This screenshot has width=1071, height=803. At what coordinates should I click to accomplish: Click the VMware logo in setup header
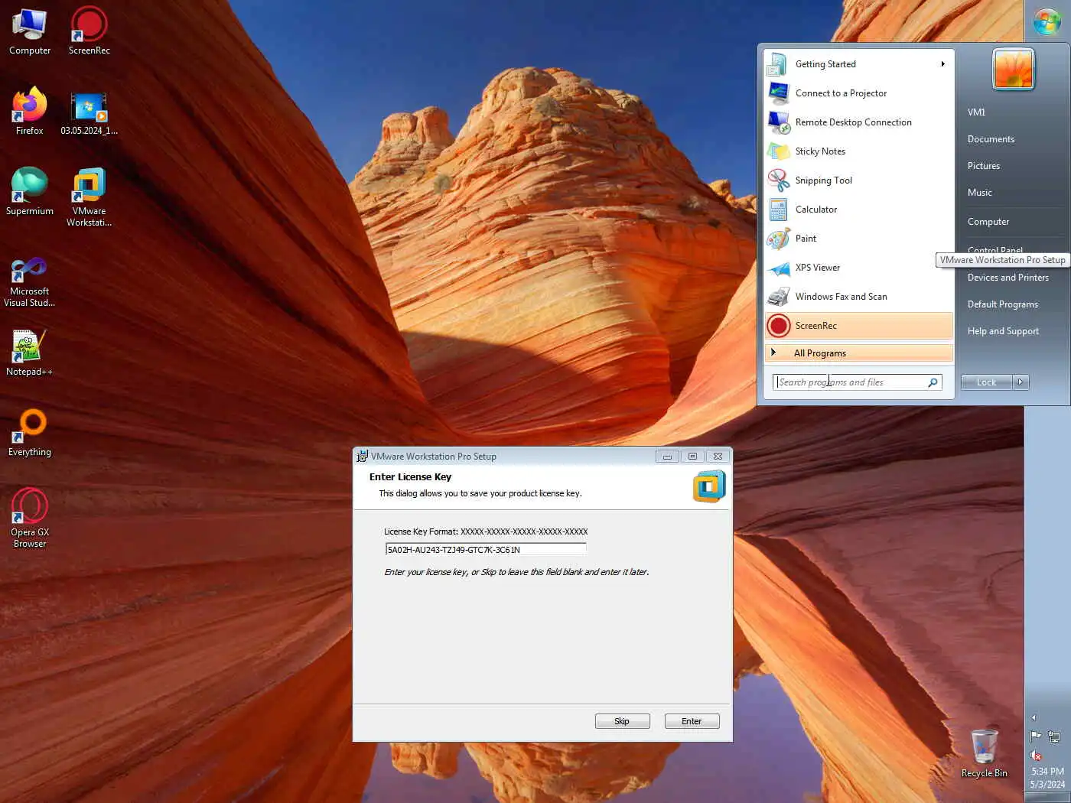click(x=709, y=486)
